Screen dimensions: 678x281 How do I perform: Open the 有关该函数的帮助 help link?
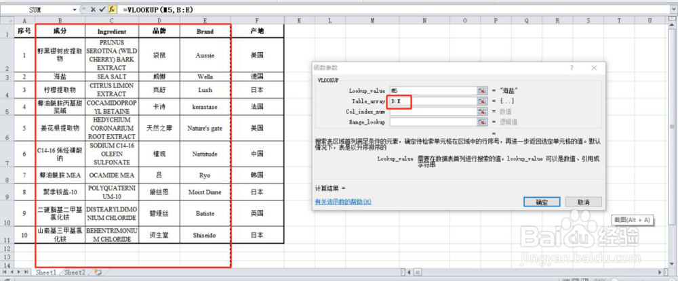343,202
